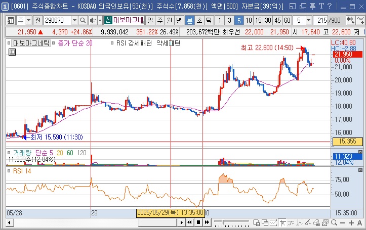Zoom in chart with the plus icon
The image size is (366, 230).
click(x=351, y=223)
